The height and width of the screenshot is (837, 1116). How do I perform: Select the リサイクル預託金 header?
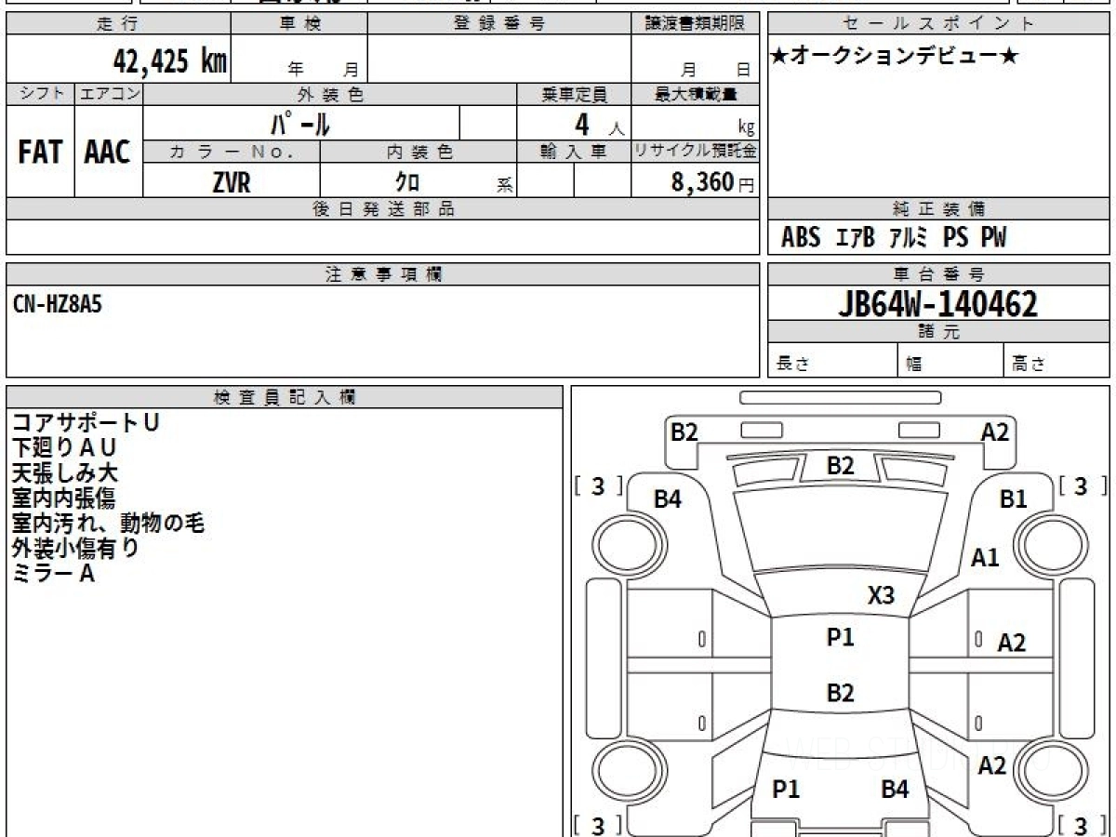tap(695, 152)
